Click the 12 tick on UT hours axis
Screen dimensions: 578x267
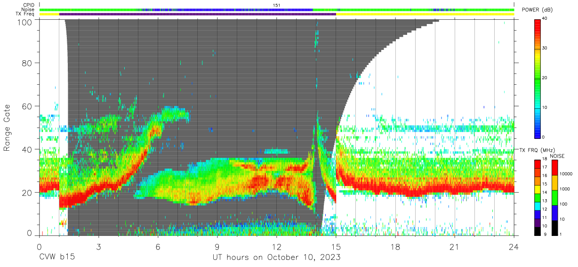pyautogui.click(x=277, y=247)
